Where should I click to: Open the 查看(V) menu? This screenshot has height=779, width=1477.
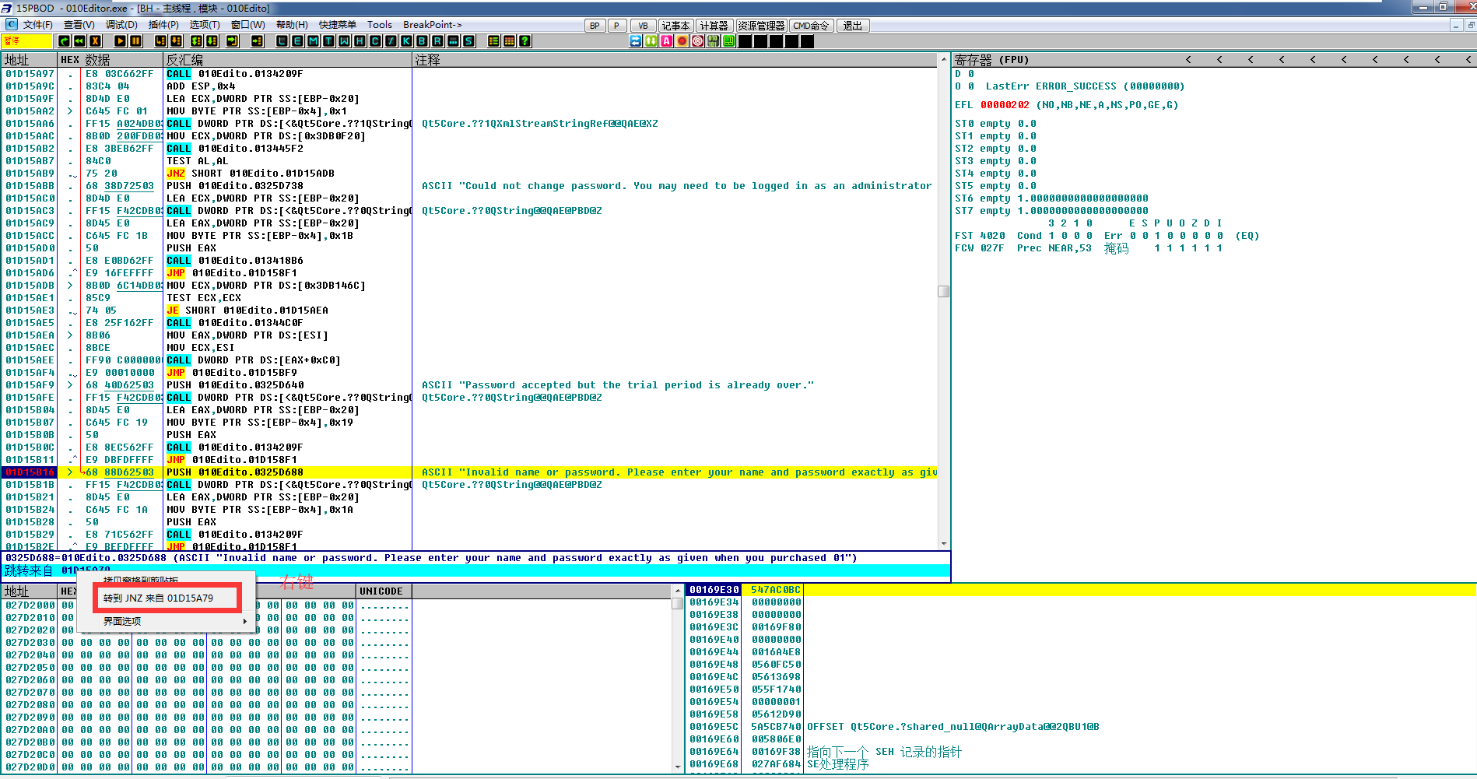click(79, 25)
